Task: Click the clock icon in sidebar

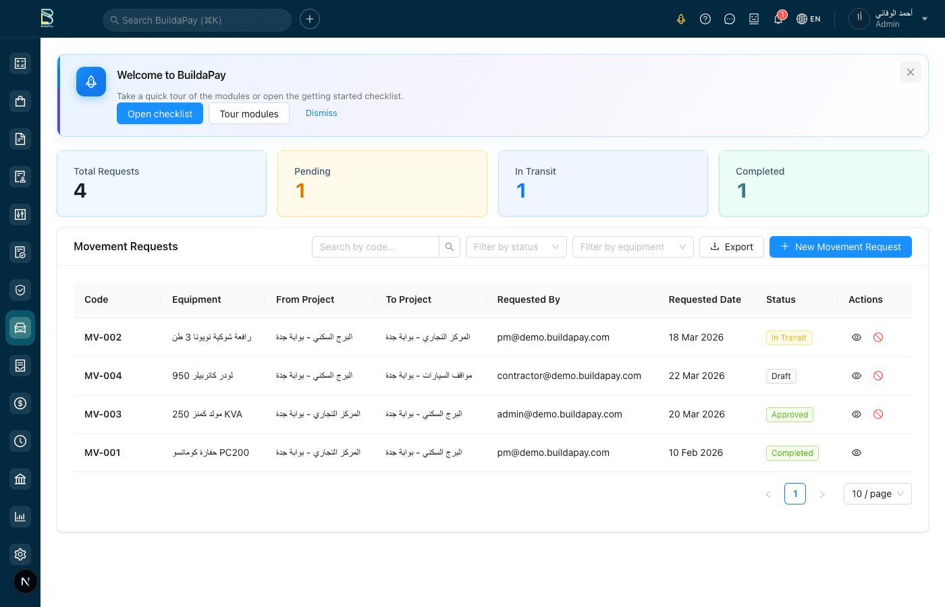Action: (x=20, y=441)
